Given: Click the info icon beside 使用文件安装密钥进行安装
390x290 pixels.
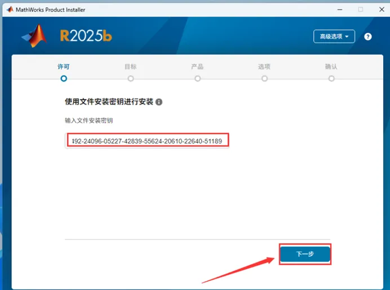Looking at the screenshot, I should (159, 102).
